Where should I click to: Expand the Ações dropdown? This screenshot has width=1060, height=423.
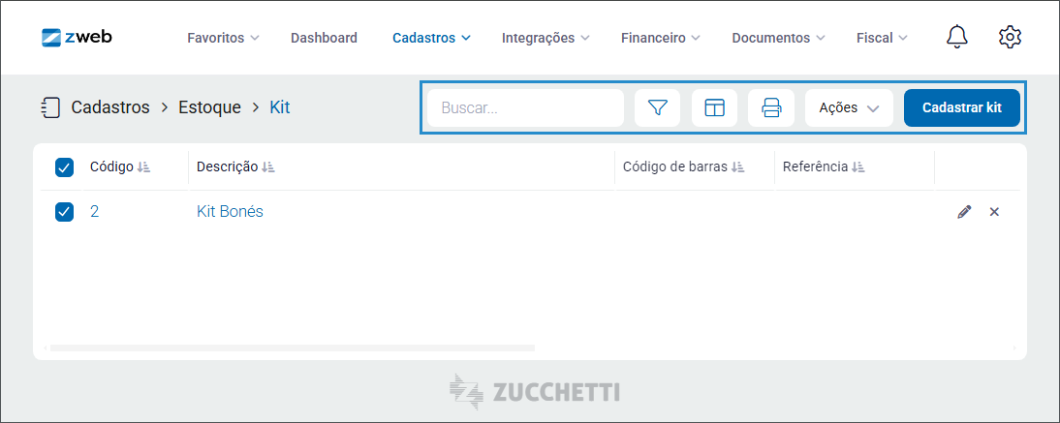tap(849, 107)
